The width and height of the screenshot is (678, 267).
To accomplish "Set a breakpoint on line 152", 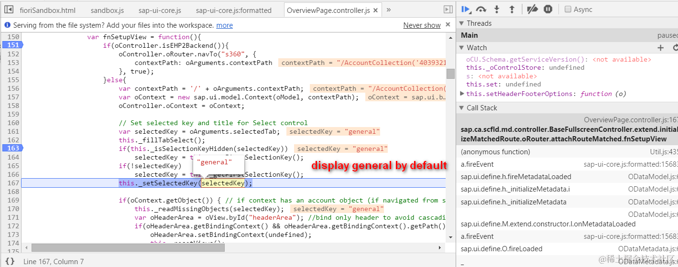I will click(x=13, y=53).
